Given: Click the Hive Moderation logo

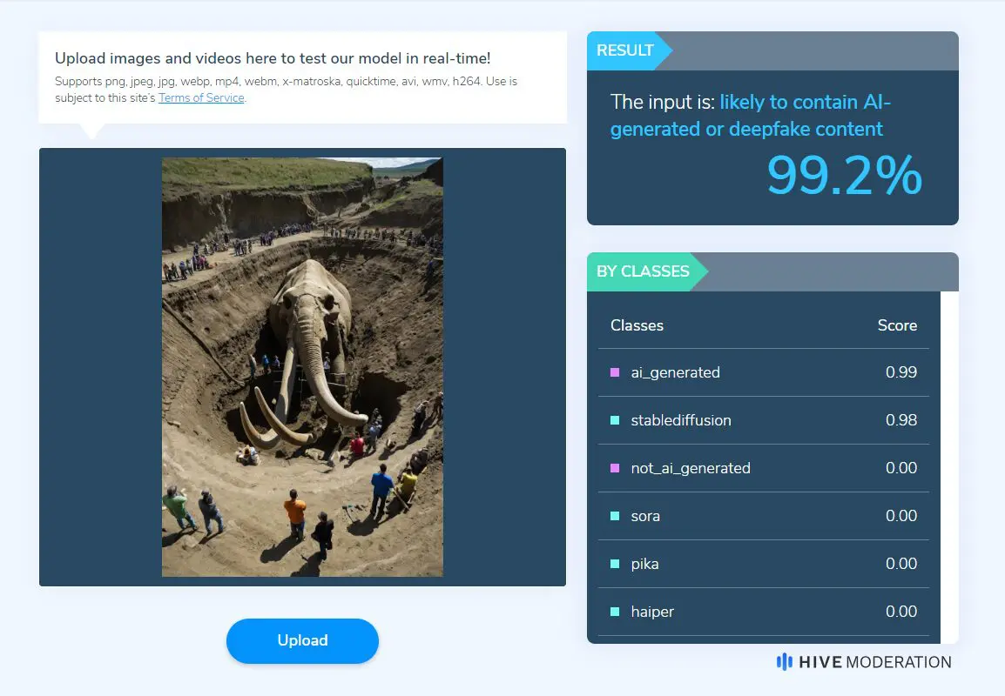Looking at the screenshot, I should [x=864, y=662].
